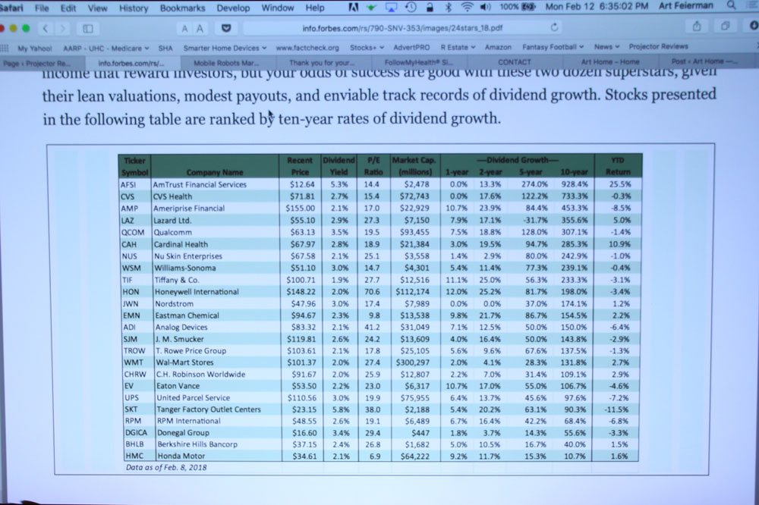
Task: Open the www.factcheck.org bookmark
Action: (x=307, y=48)
